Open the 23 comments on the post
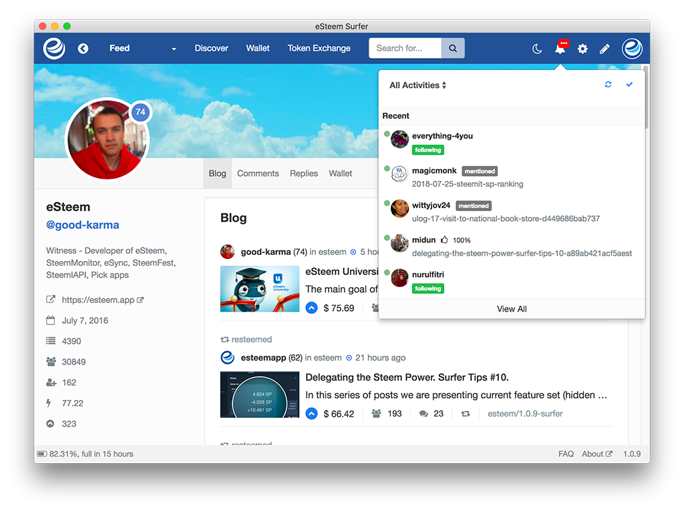This screenshot has height=512, width=684. tap(431, 413)
